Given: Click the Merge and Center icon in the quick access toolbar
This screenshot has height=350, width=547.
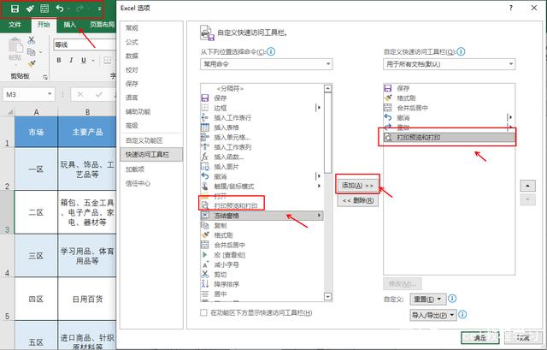Looking at the screenshot, I should pyautogui.click(x=44, y=9).
